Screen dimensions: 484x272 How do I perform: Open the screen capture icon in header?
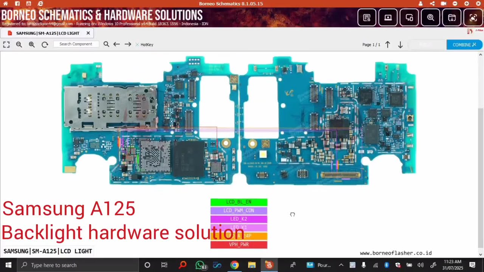473,17
